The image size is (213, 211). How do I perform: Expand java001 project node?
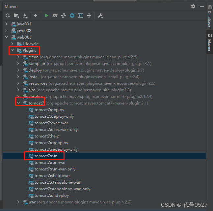click(6, 24)
